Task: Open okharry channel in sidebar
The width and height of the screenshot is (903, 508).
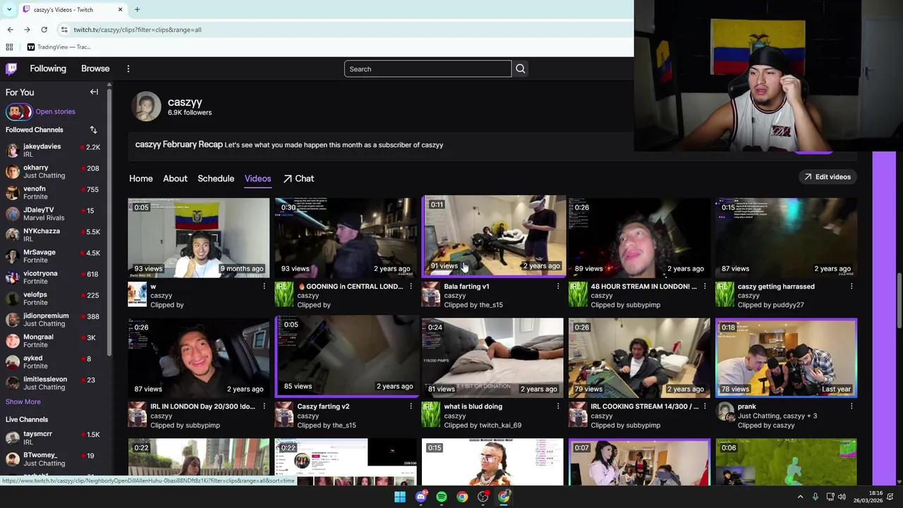Action: pos(54,171)
